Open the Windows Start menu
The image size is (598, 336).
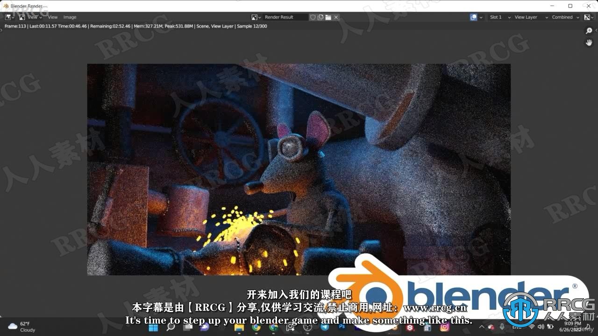pyautogui.click(x=153, y=327)
